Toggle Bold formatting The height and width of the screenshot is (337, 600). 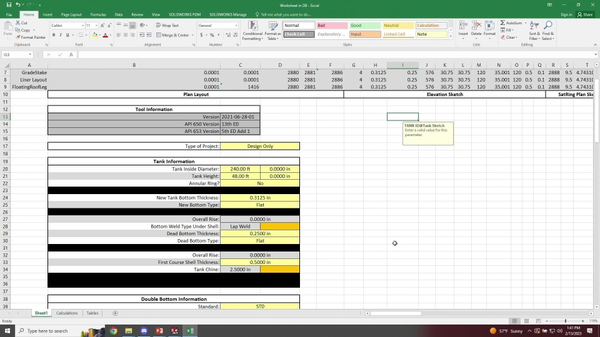(54, 35)
